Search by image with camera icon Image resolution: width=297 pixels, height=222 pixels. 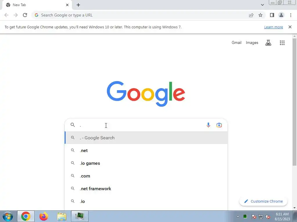pos(219,125)
